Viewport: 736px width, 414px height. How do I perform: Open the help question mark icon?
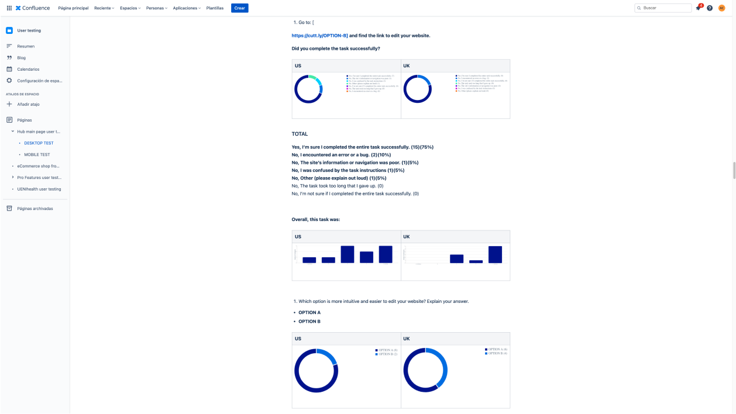point(710,8)
